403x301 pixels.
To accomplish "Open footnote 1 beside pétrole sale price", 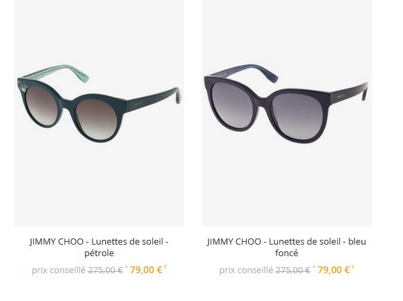I will coord(165,267).
